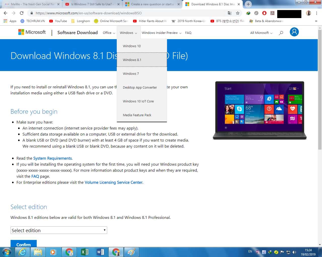Click the Microsoft logo in header
Viewport: 322px width, 257px height.
(x=32, y=32)
